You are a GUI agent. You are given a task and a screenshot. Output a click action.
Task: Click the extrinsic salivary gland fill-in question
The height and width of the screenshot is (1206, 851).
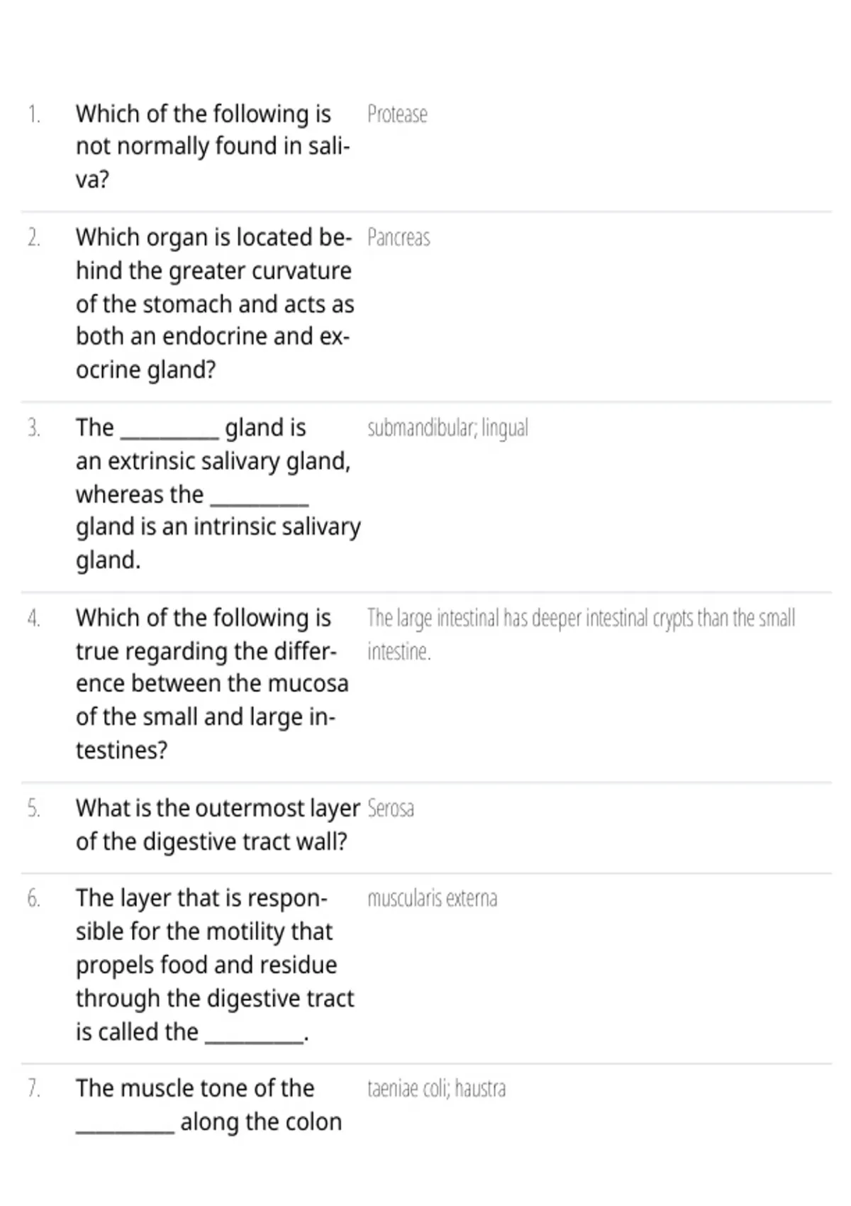[218, 494]
